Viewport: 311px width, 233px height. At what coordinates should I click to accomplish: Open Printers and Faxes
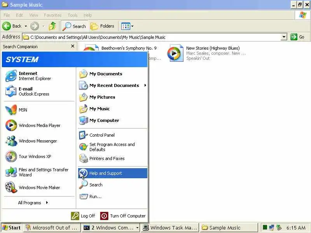click(112, 158)
